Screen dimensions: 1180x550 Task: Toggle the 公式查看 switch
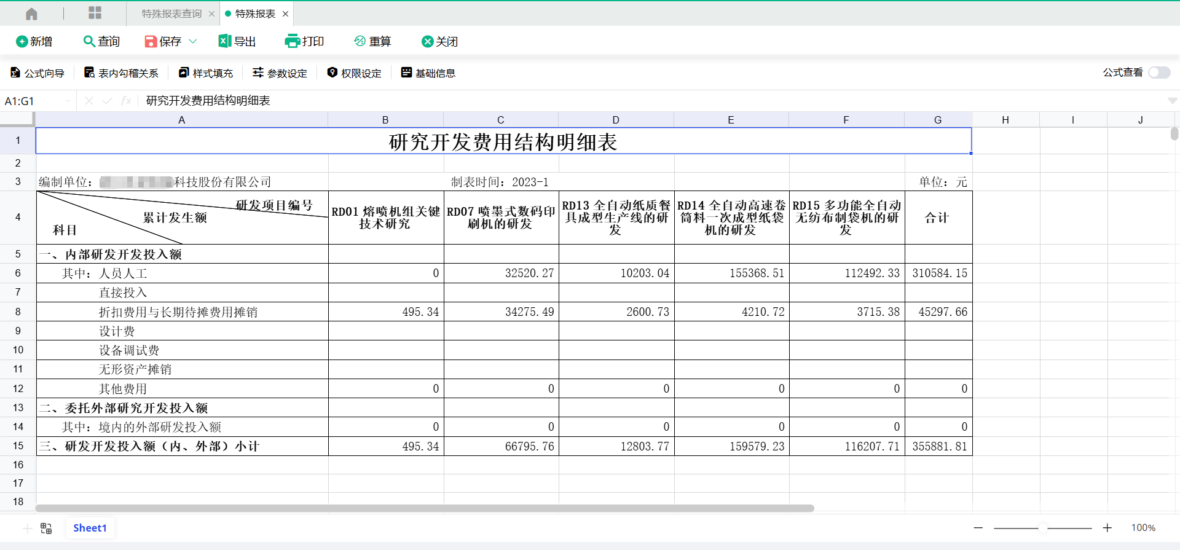(x=1158, y=73)
